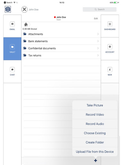Click the Edit button

click(x=96, y=18)
